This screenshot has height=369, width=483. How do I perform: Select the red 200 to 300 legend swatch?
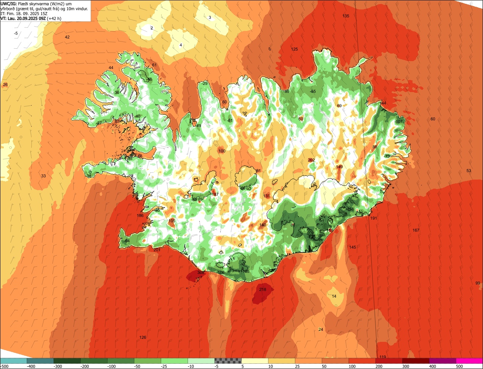[389, 361]
